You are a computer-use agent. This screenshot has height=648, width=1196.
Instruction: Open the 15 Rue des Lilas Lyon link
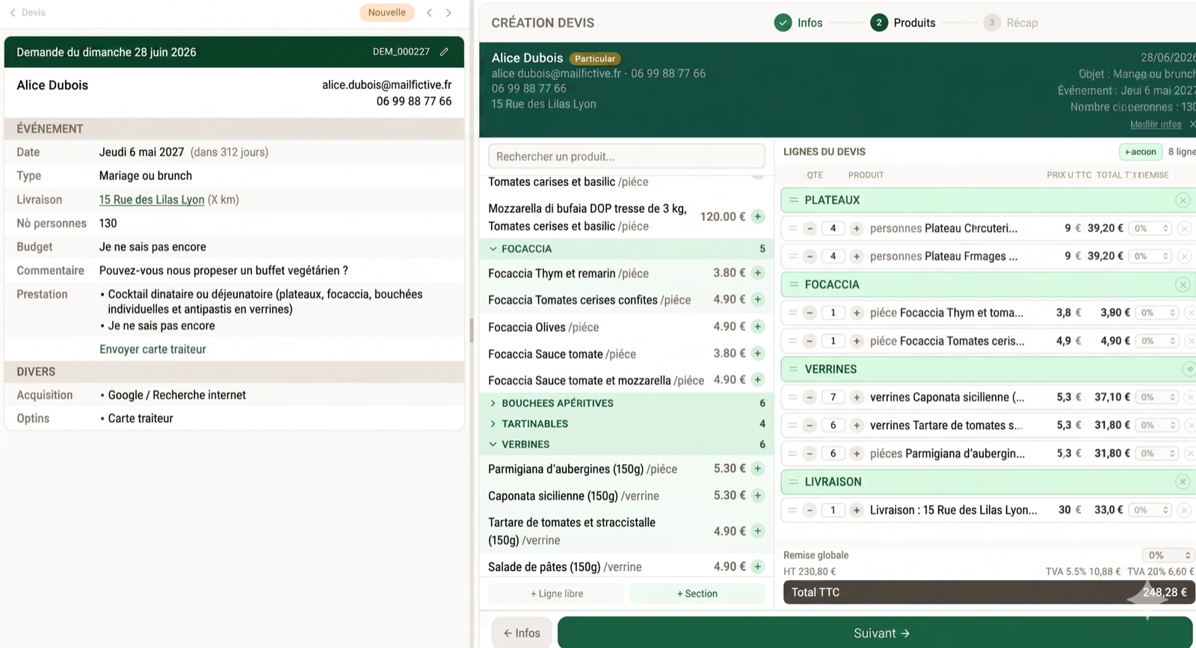coord(152,200)
